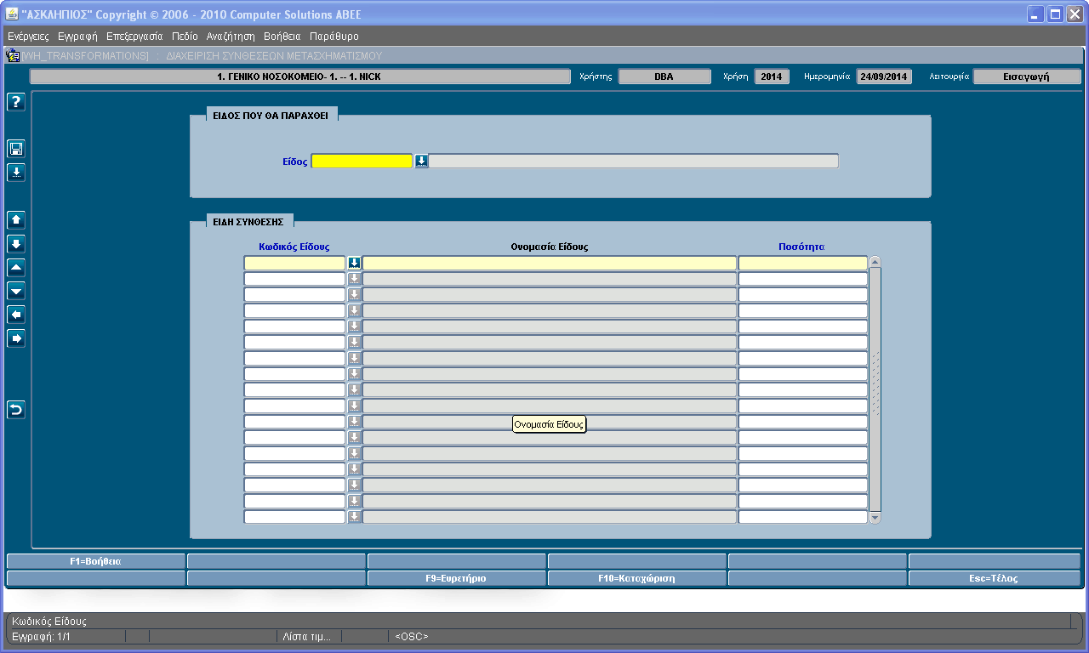Click the sidebar left arrow icon
The height and width of the screenshot is (653, 1089).
click(16, 315)
